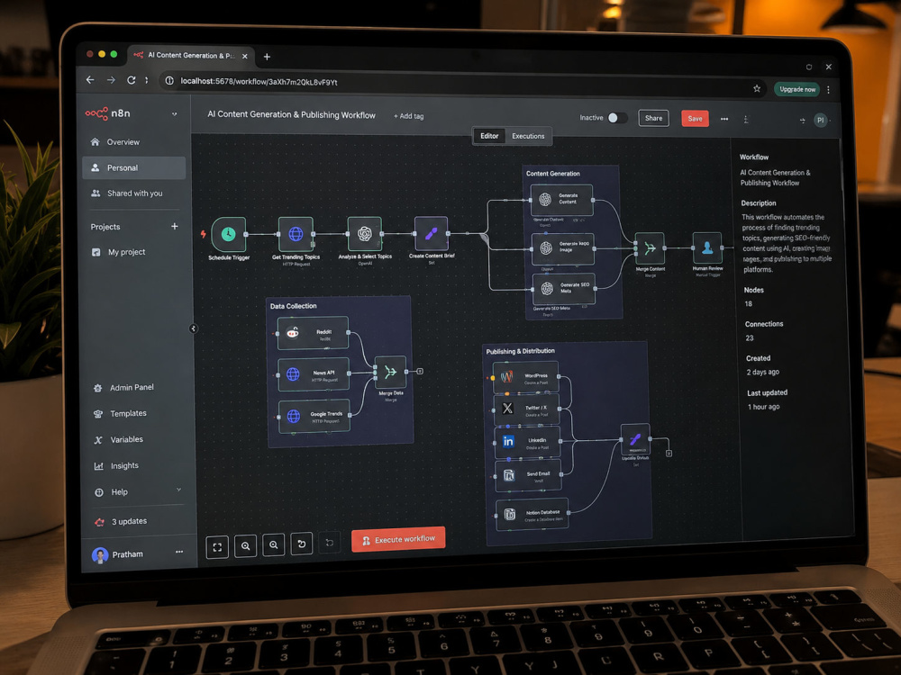The height and width of the screenshot is (675, 901).
Task: Open the browser three-dot menu
Action: (828, 89)
